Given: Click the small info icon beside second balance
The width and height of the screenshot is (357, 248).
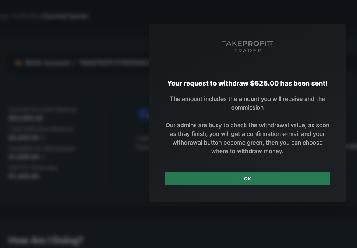Looking at the screenshot, I should coord(44,138).
